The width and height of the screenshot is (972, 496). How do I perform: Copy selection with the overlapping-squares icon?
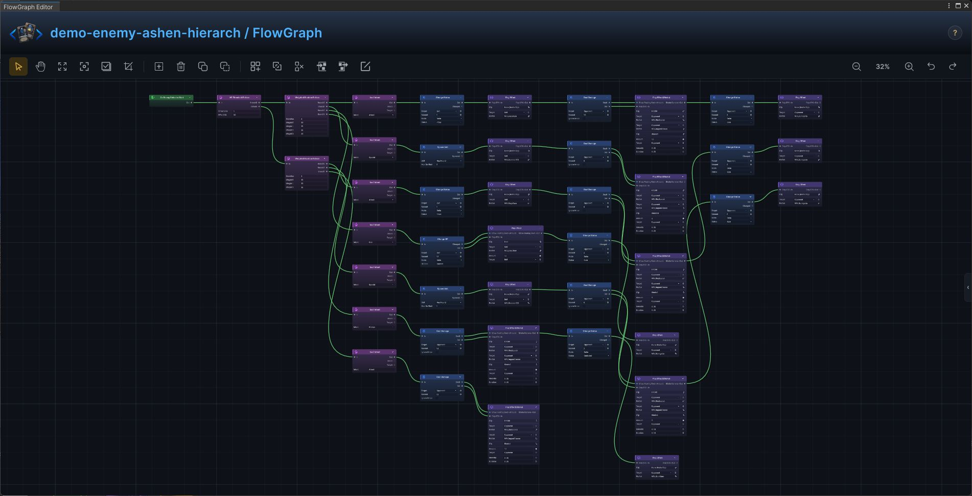[203, 66]
